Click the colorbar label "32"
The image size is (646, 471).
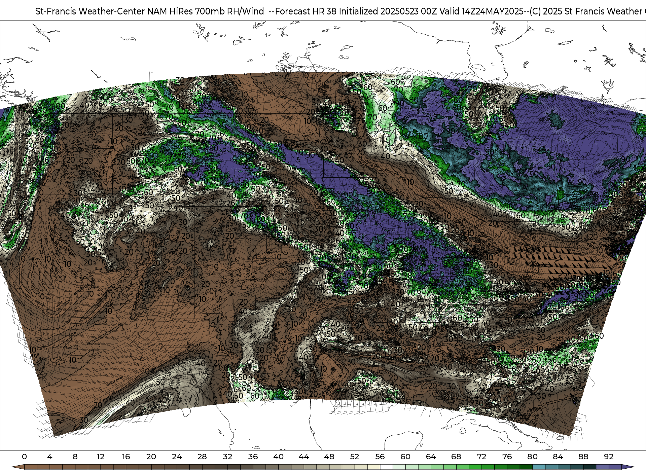point(227,457)
